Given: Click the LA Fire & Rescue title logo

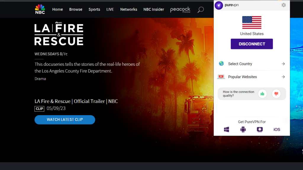Looking at the screenshot, I should click(x=59, y=34).
